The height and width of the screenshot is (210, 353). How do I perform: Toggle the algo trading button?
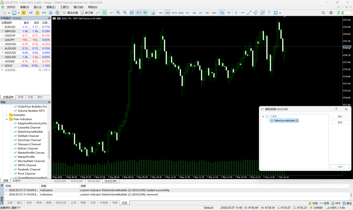click(x=71, y=13)
